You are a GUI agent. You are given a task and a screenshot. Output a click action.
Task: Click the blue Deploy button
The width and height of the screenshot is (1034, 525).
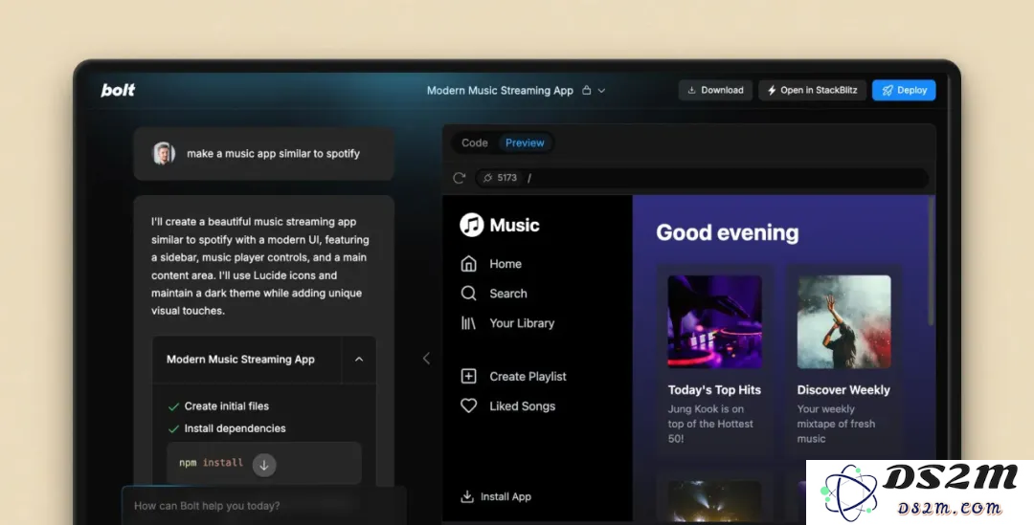(x=904, y=90)
